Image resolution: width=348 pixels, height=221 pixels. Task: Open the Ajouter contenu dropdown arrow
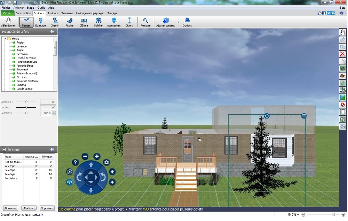(x=178, y=22)
